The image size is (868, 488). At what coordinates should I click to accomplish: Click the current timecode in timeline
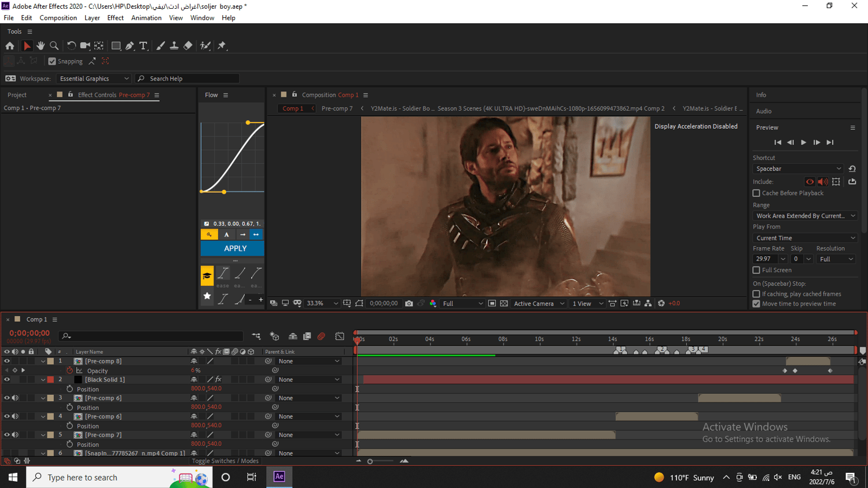pos(30,333)
